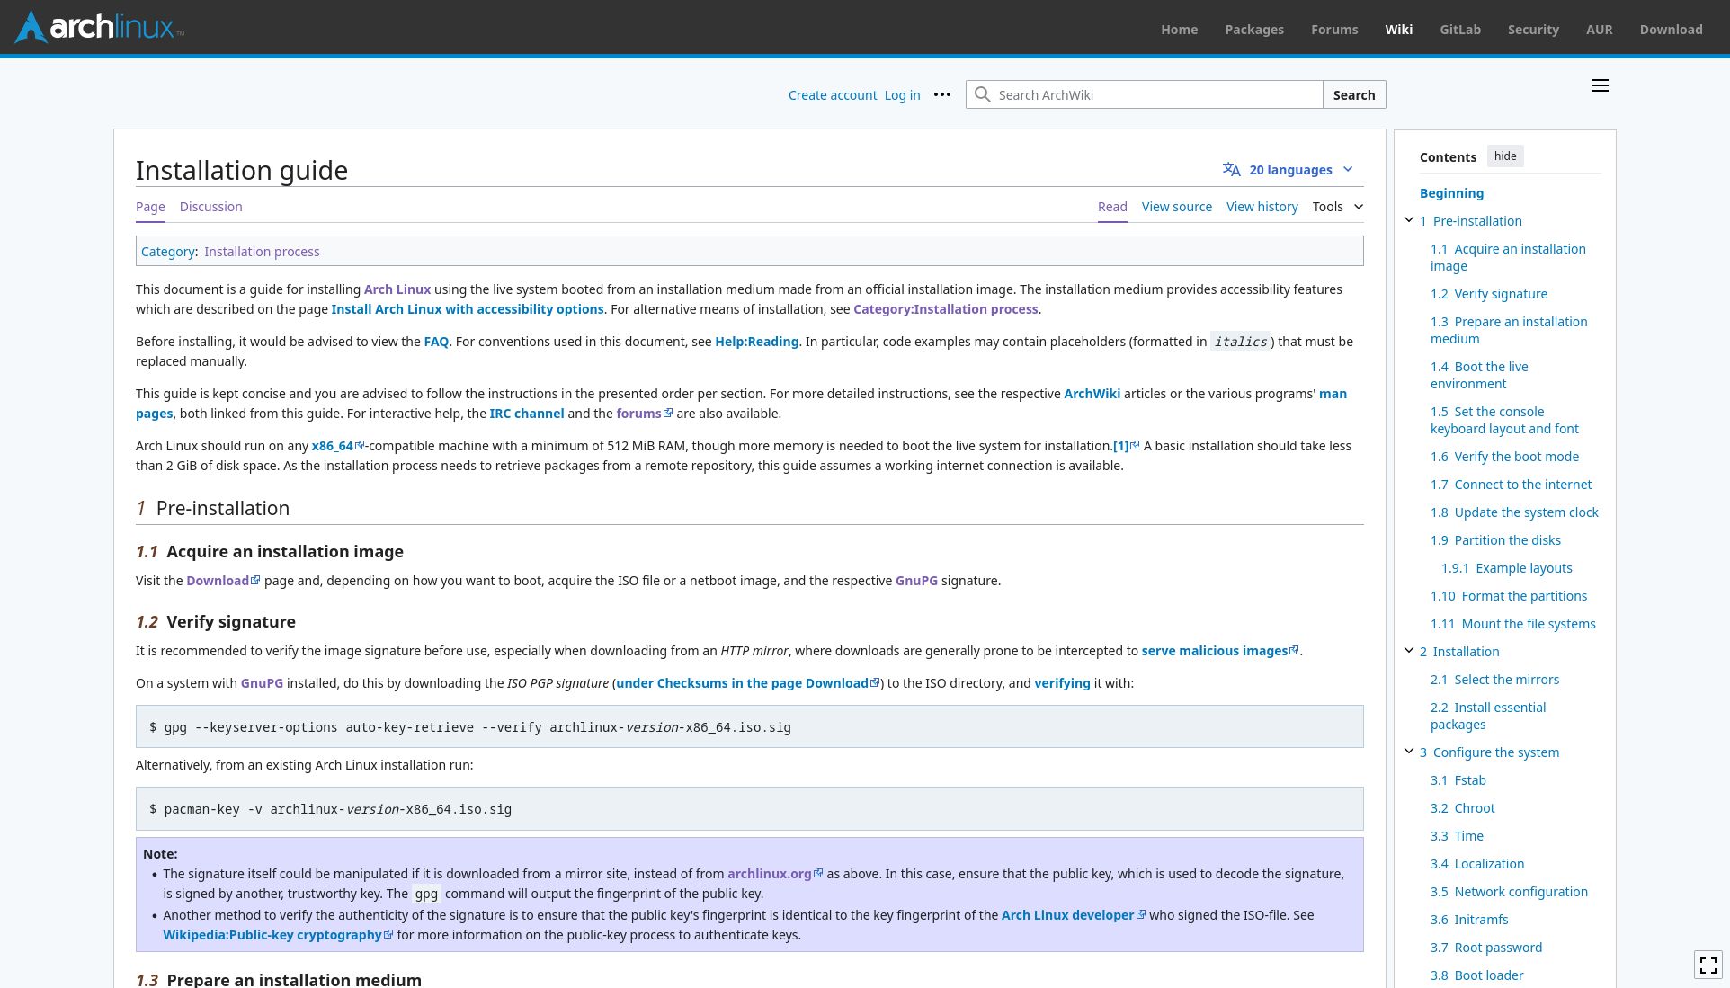
Task: Click the hamburger menu icon
Action: (x=1600, y=85)
